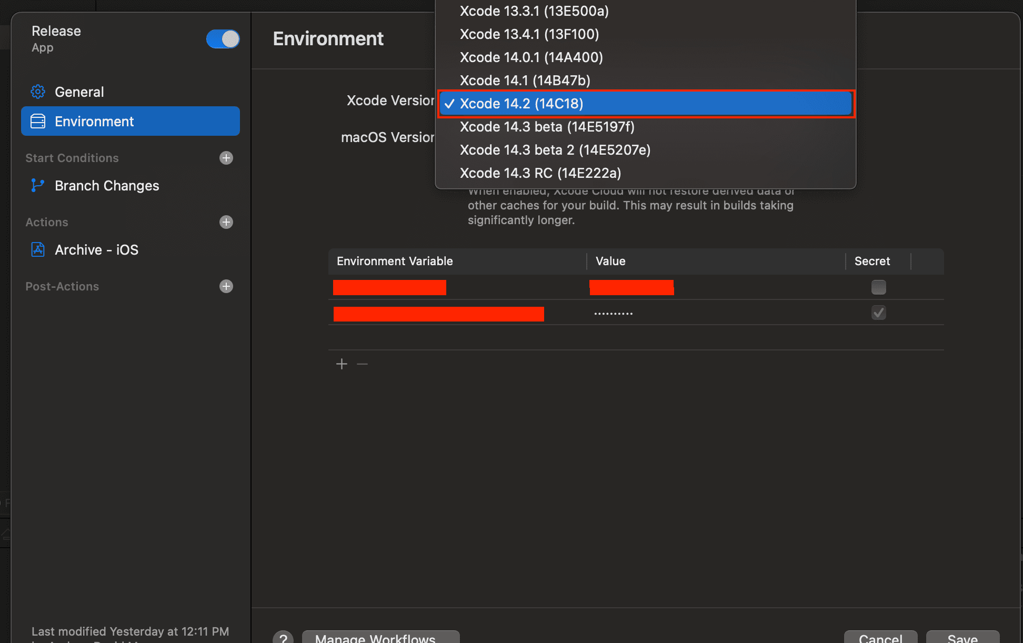
Task: Add a new Action using plus icon
Action: [226, 222]
